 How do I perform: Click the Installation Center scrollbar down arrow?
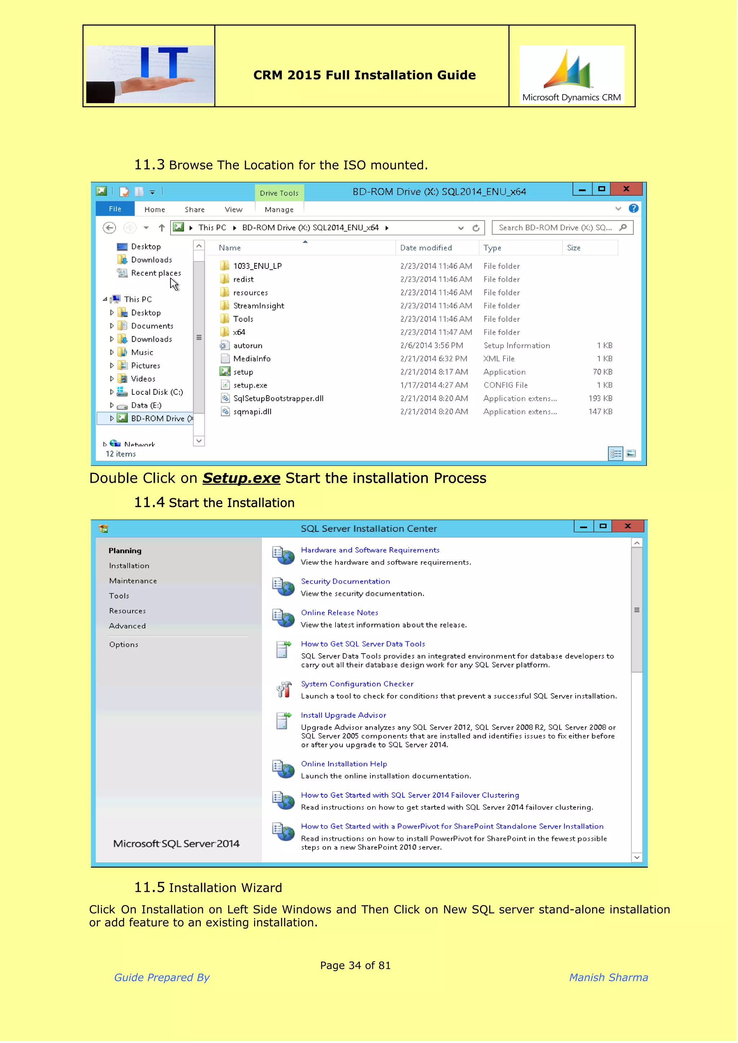[x=637, y=858]
